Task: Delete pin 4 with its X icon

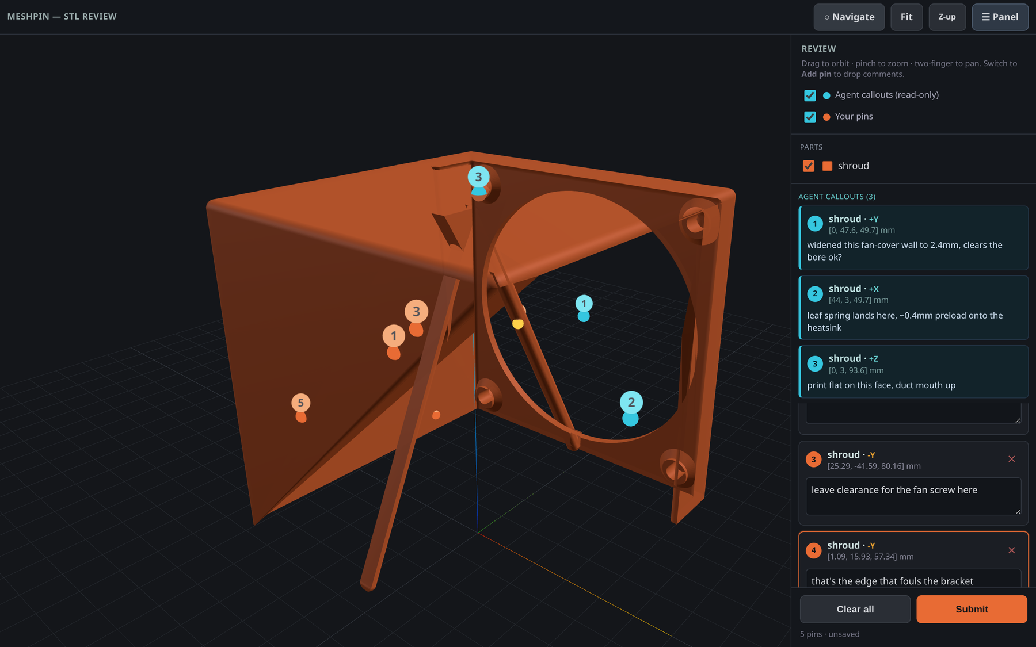Action: 1011,550
